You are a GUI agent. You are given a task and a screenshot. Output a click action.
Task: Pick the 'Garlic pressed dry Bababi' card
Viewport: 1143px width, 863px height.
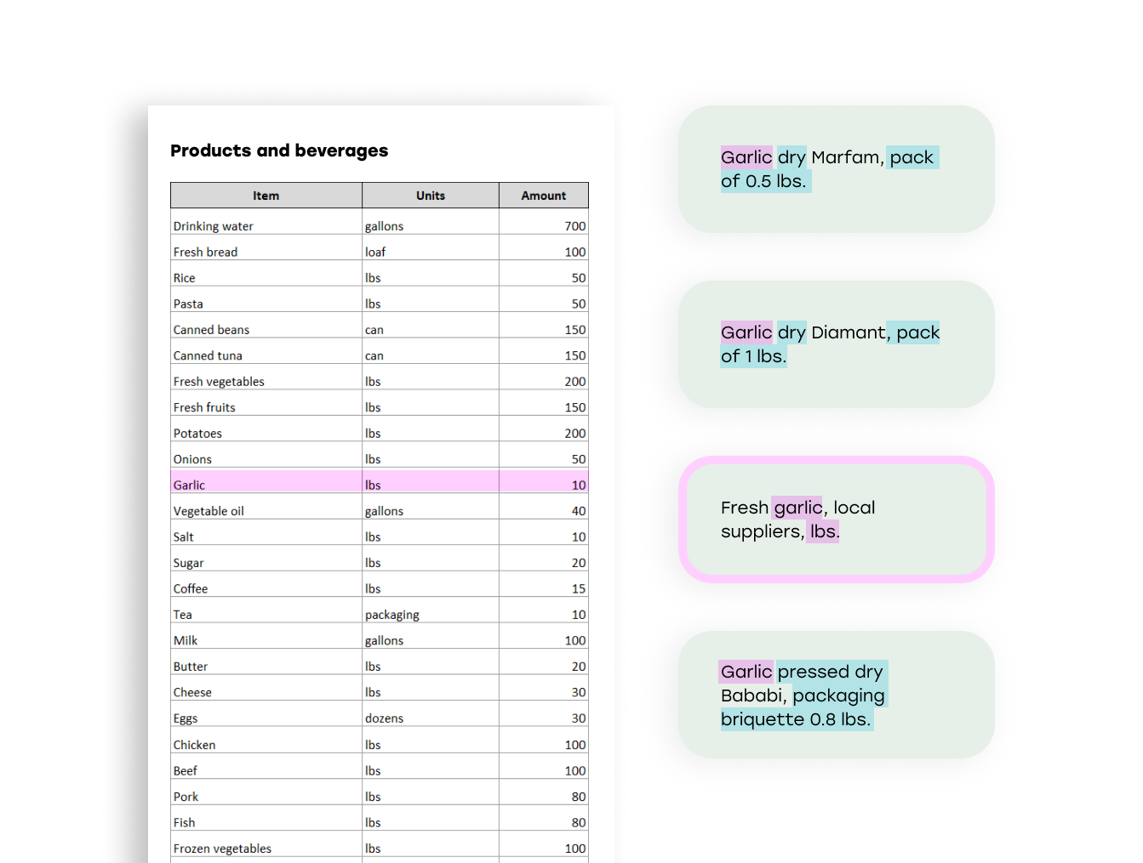coord(837,695)
